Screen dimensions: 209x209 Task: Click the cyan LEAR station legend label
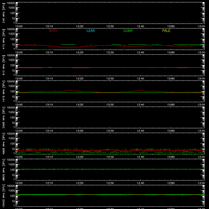click(91, 31)
